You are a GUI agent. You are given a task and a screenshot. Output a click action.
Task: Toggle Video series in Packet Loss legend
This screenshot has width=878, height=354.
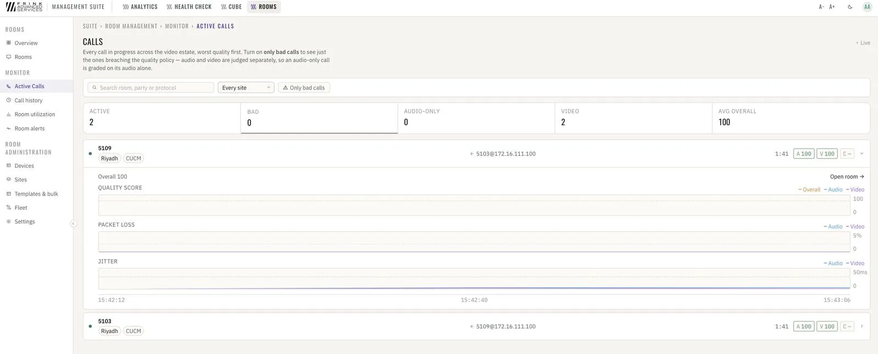click(855, 226)
